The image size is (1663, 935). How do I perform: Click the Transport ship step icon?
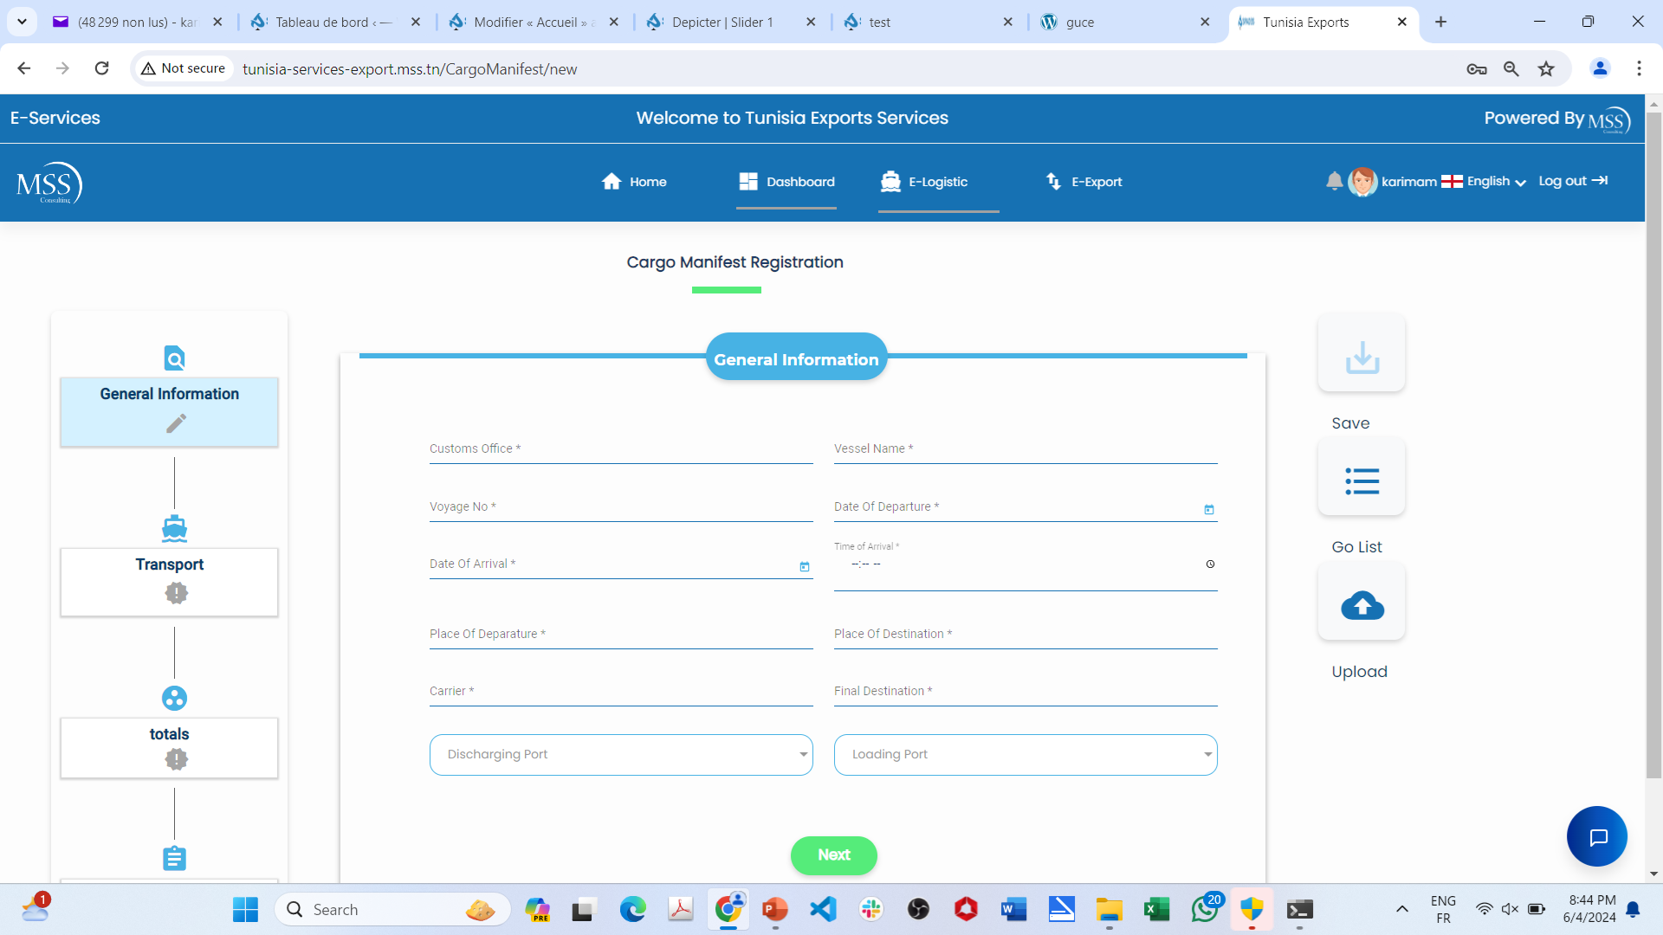click(x=174, y=528)
